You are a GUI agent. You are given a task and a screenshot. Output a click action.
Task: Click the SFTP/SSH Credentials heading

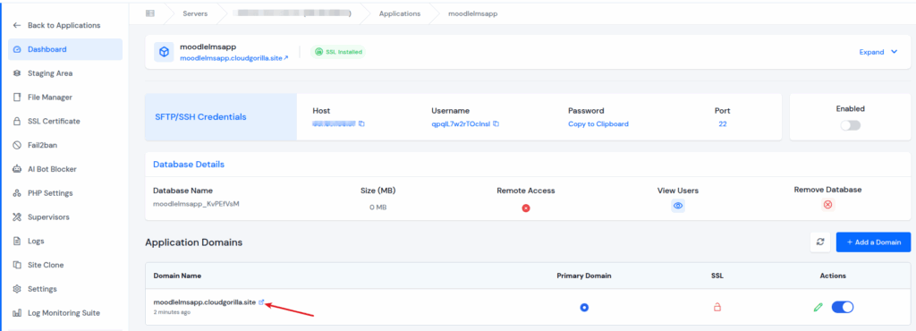(199, 117)
